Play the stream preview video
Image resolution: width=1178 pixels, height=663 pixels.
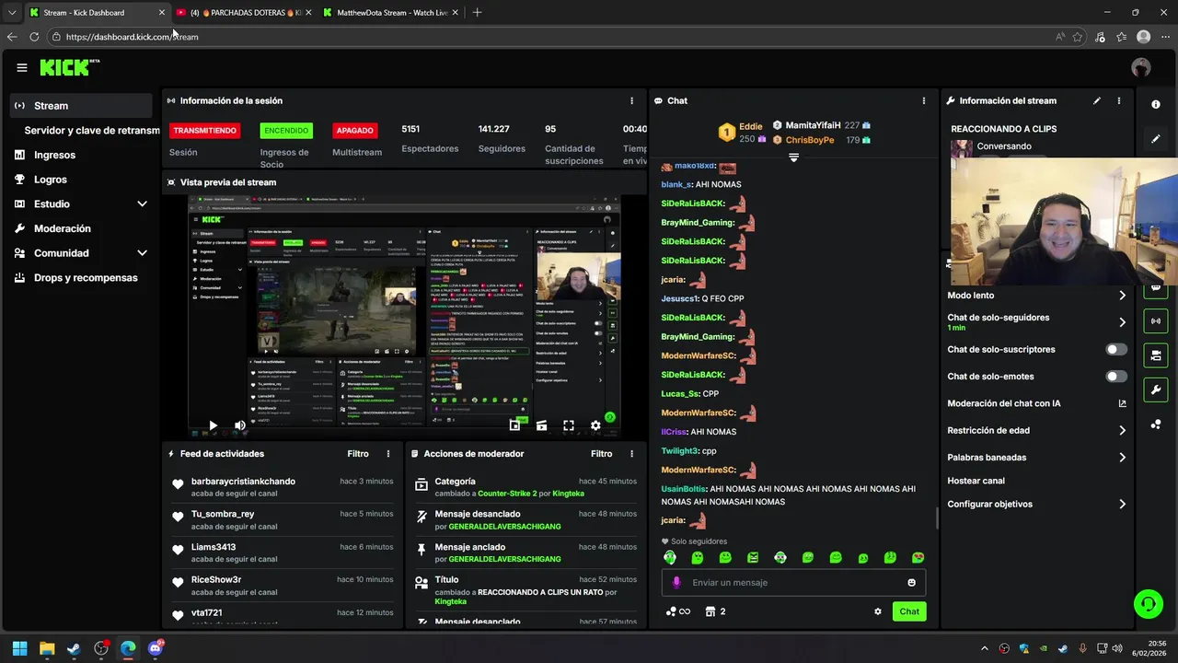213,425
